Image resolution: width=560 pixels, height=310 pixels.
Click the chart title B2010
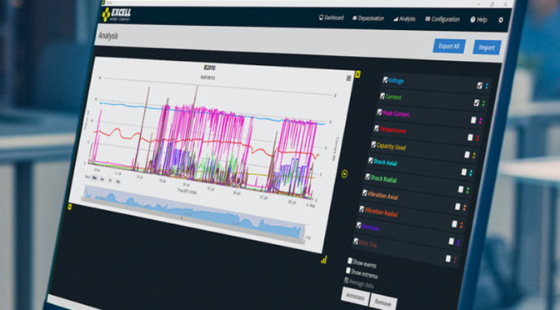click(x=210, y=67)
